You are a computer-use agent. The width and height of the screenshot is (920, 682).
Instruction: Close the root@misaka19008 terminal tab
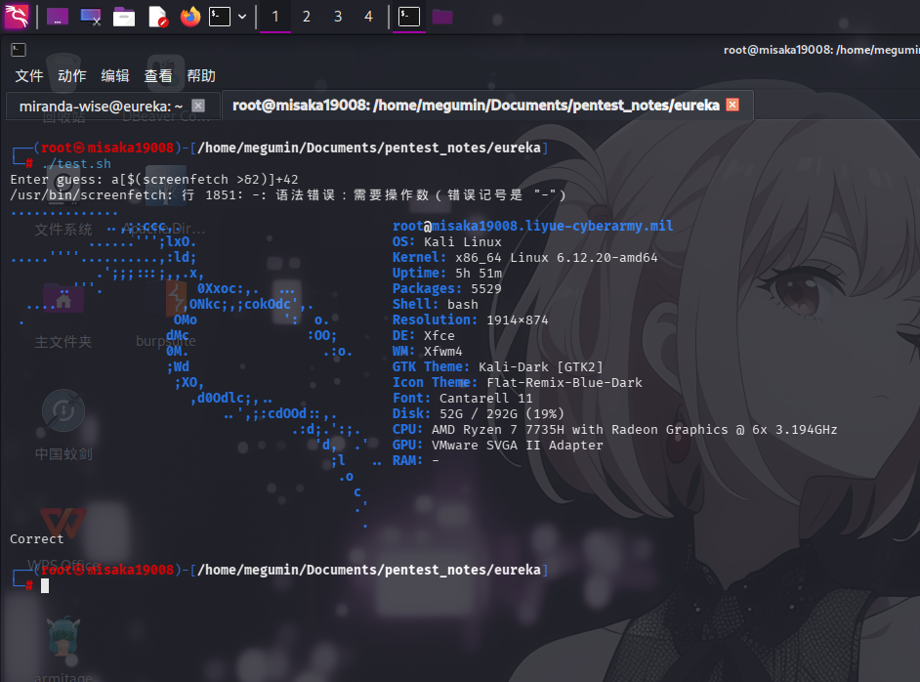[732, 105]
